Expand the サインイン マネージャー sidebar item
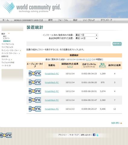The width and height of the screenshot is (128, 145). coord(21,50)
